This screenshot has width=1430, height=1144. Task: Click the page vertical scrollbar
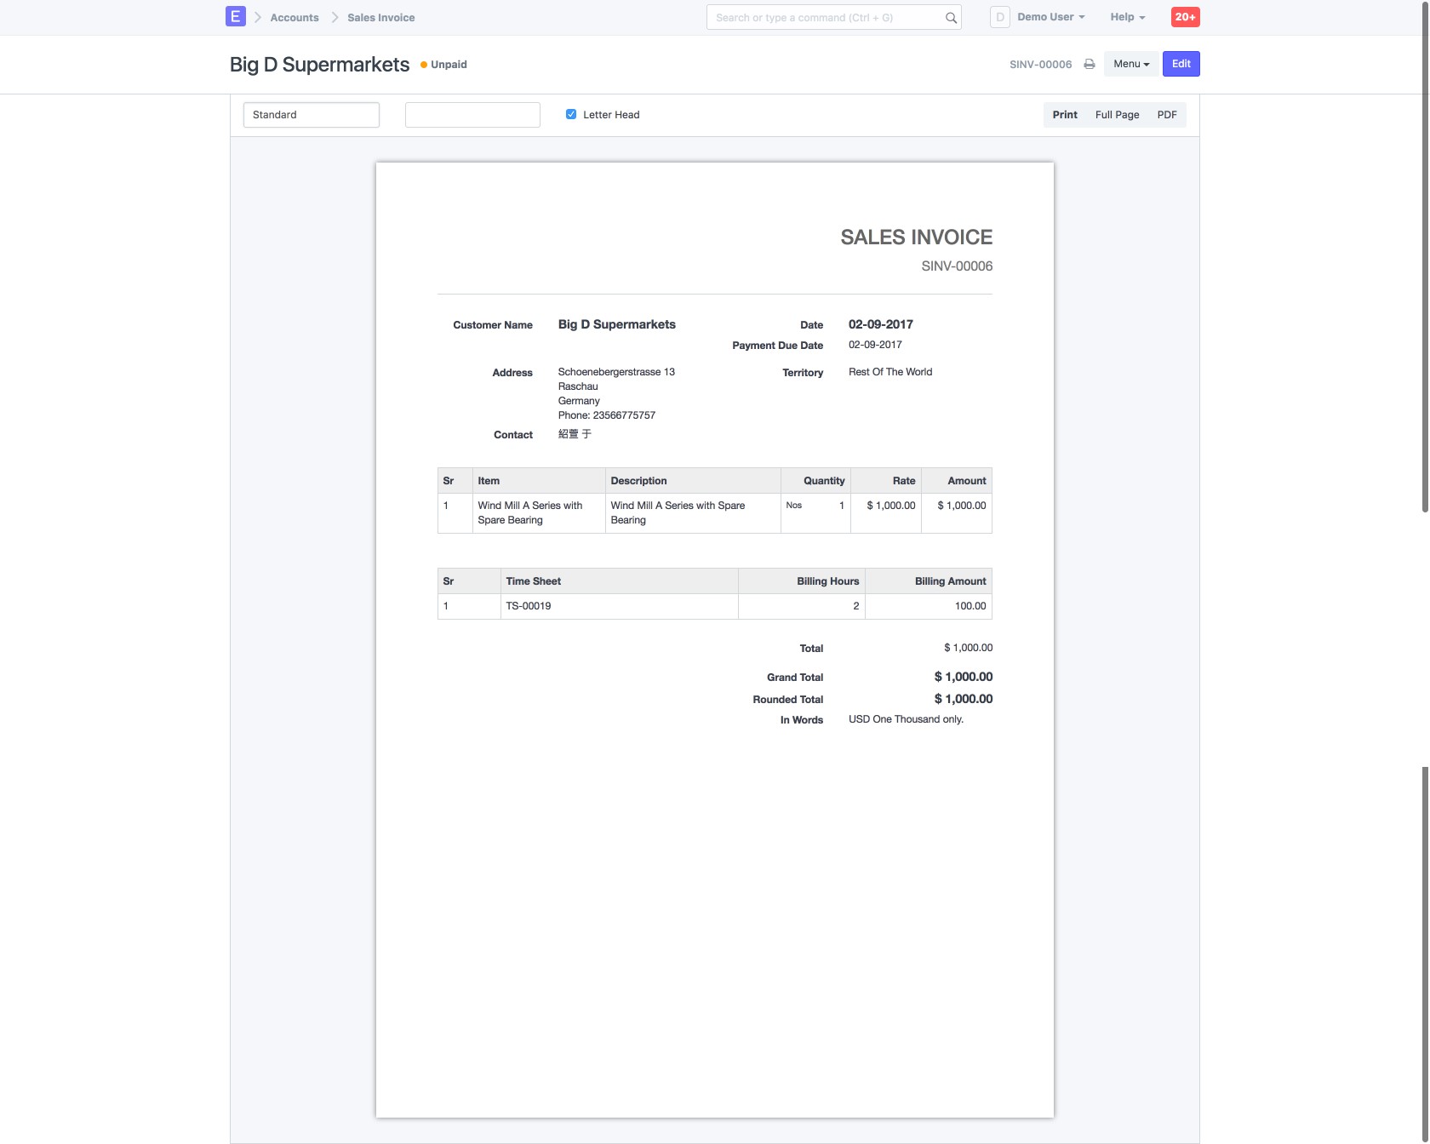(1425, 255)
